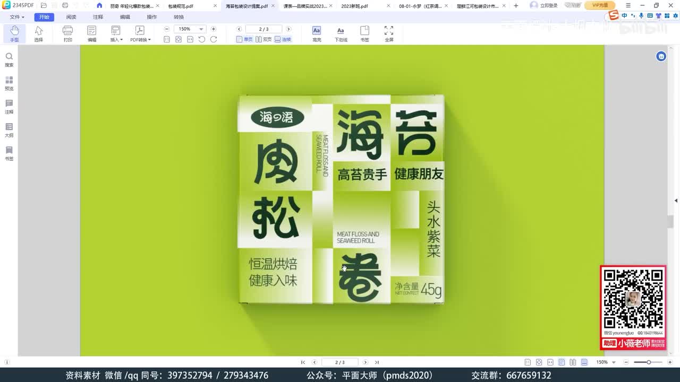Select the Hand tool (手型)

pyautogui.click(x=14, y=33)
